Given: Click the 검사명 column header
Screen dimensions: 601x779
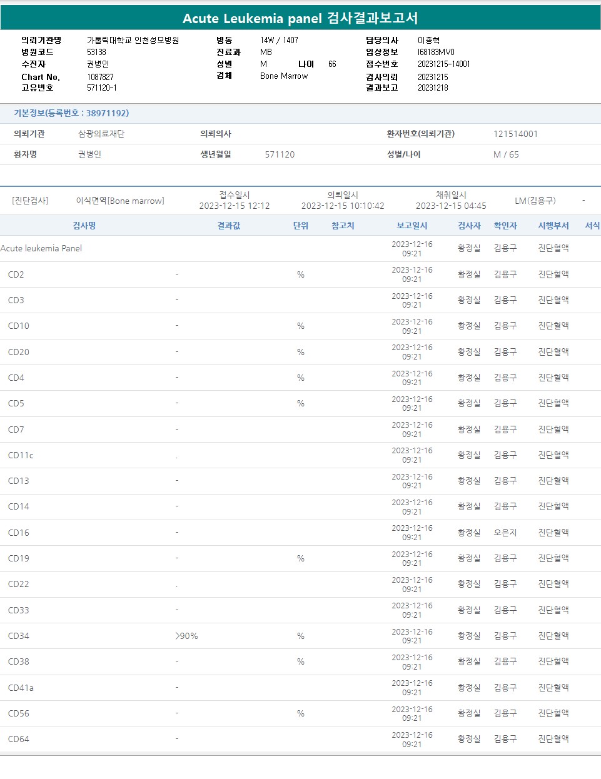Looking at the screenshot, I should click(84, 226).
